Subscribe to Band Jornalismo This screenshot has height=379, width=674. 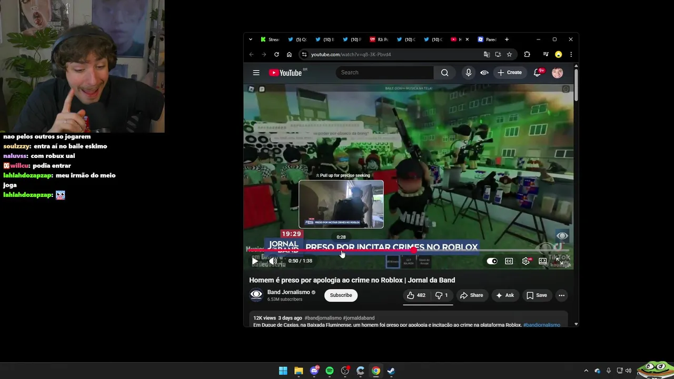(x=341, y=295)
